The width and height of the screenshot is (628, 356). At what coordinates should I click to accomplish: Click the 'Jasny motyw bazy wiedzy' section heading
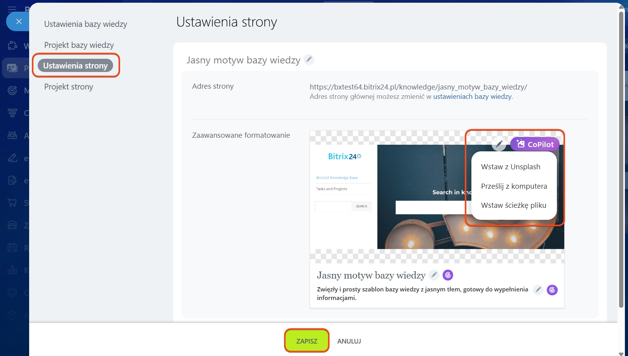[243, 60]
